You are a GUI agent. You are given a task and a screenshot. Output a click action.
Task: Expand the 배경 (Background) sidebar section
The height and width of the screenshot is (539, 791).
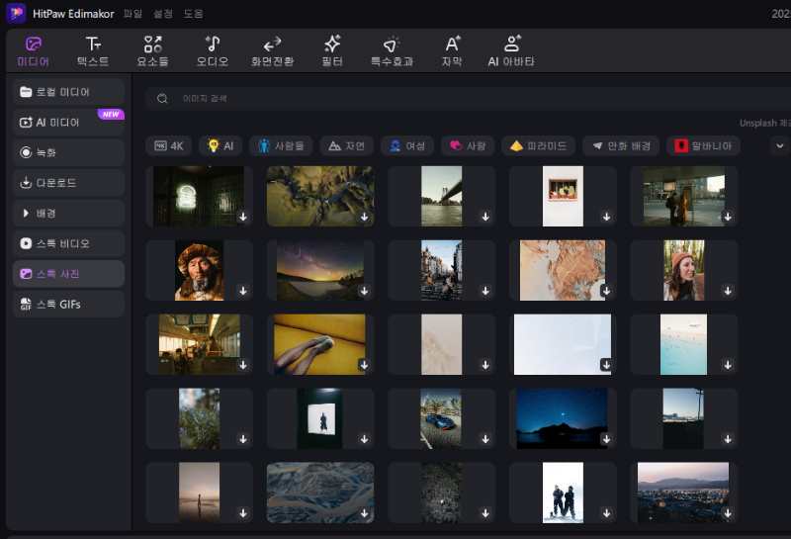68,213
